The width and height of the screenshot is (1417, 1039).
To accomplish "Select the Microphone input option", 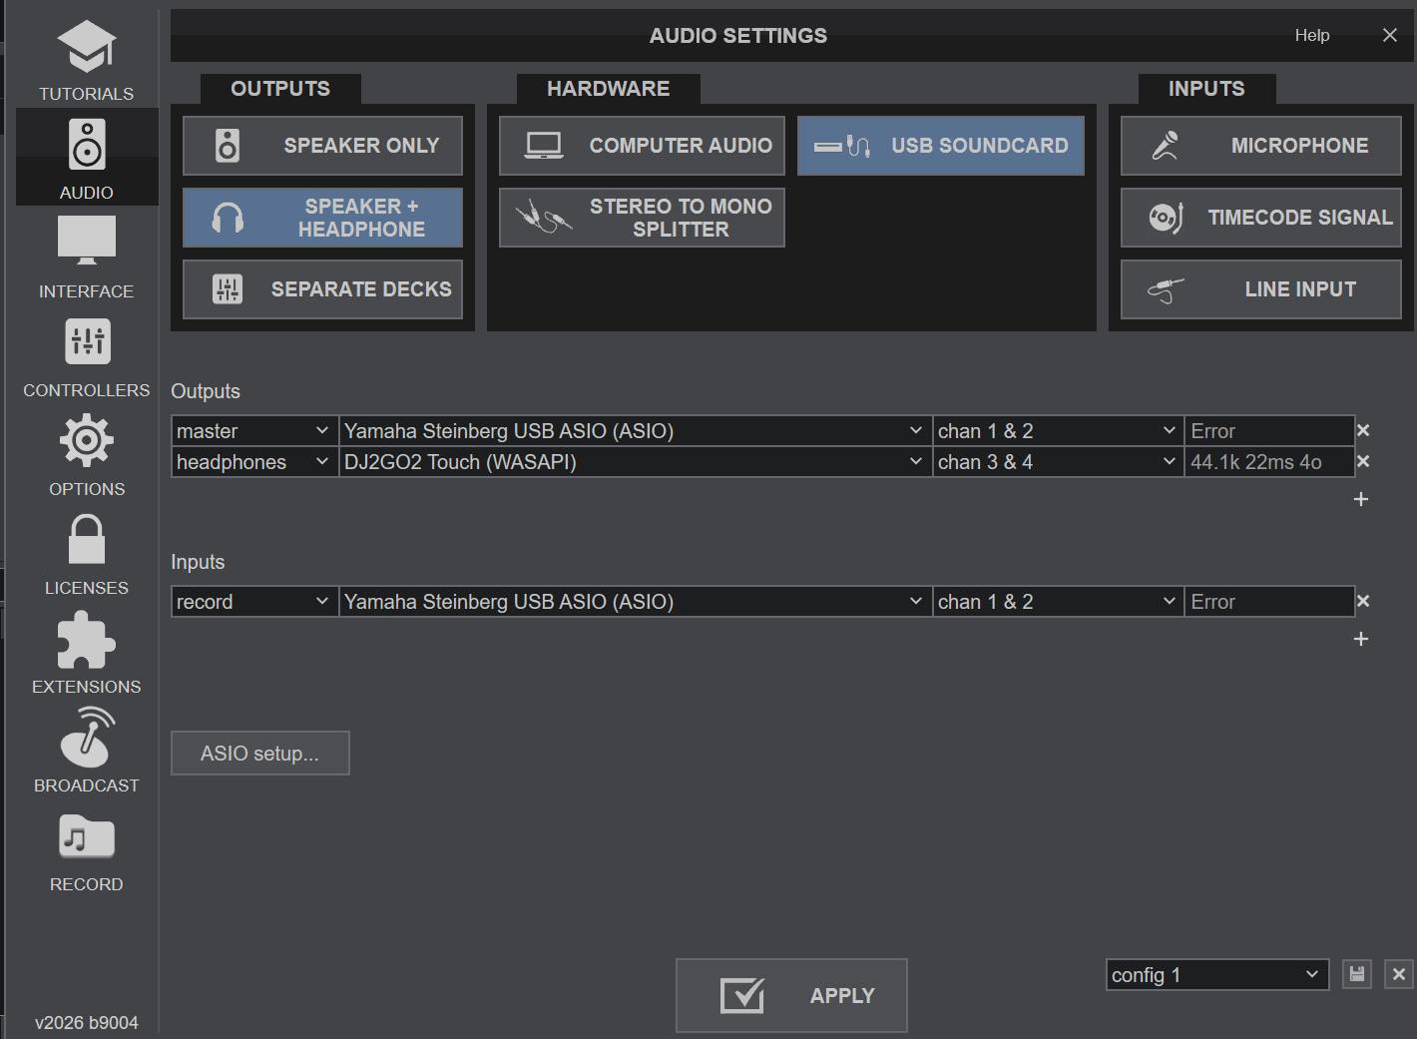I will [x=1260, y=146].
